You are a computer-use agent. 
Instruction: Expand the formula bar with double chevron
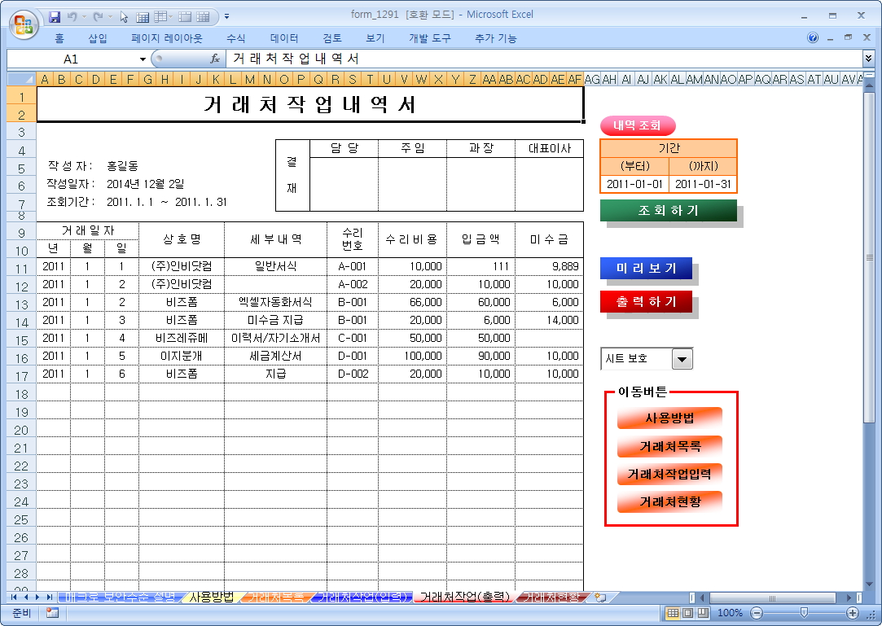pyautogui.click(x=868, y=59)
